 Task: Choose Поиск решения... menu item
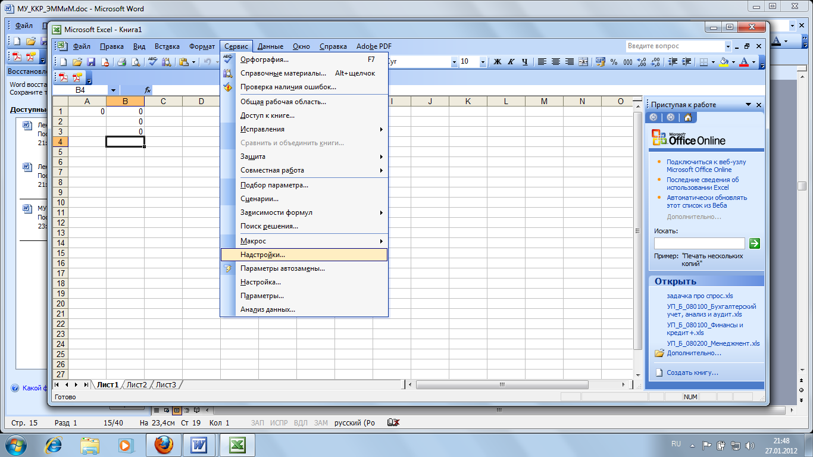[304, 226]
